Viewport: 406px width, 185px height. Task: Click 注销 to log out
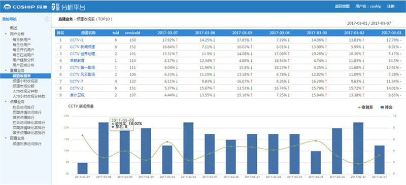click(391, 6)
